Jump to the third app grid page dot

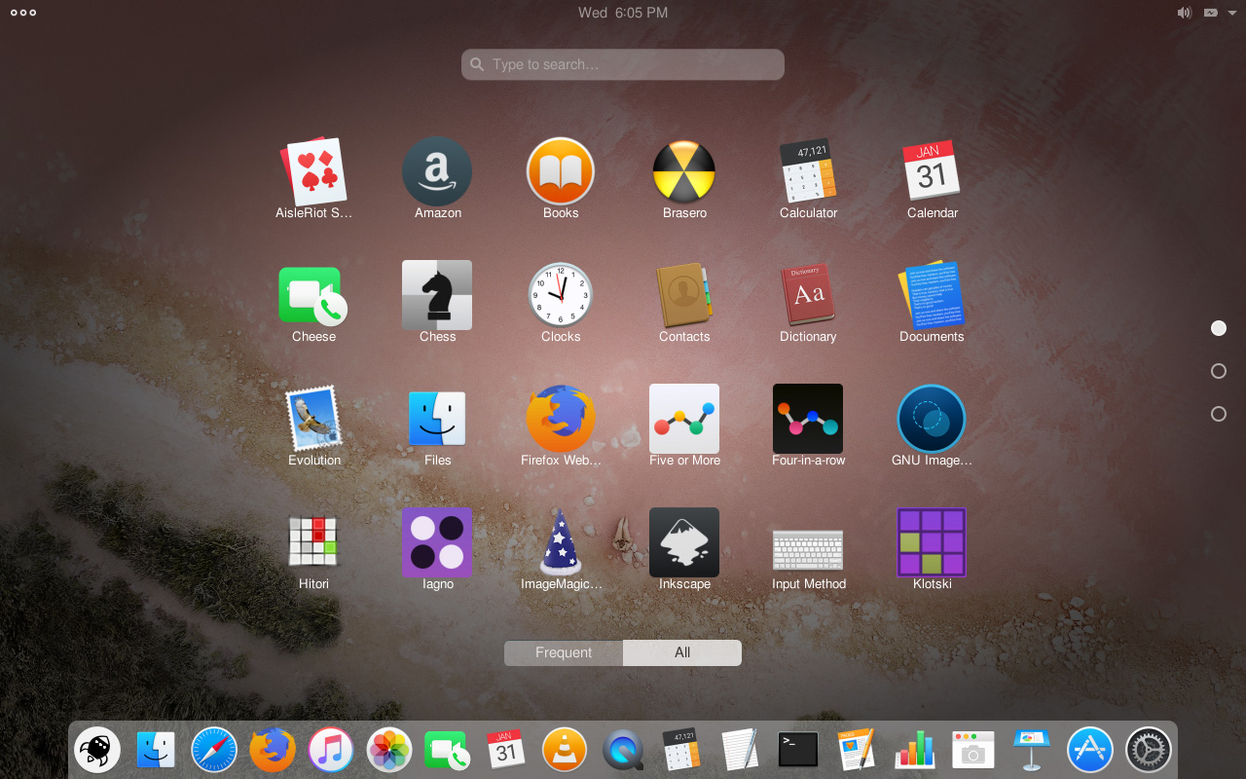pos(1219,414)
